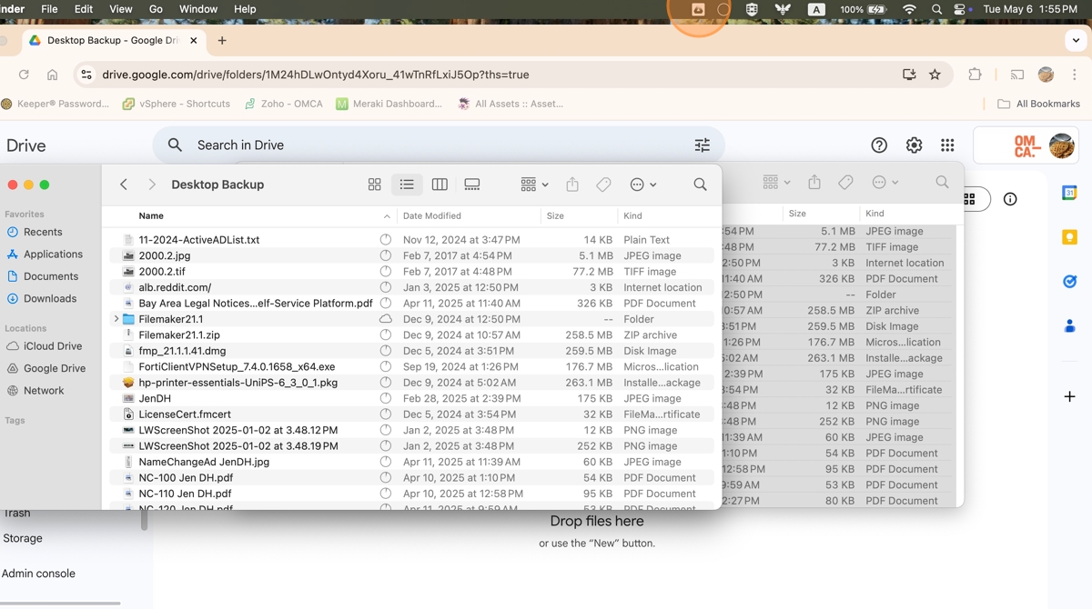The width and height of the screenshot is (1092, 609).
Task: Switch front Finder window to column view
Action: (x=440, y=185)
